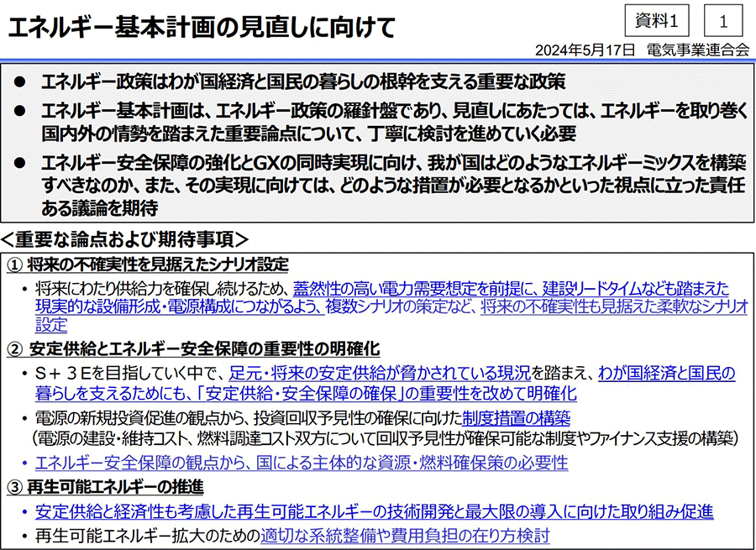Image resolution: width=756 pixels, height=550 pixels.
Task: Click line starting すべきなのか、また、その実現に向けては
Action: (x=394, y=186)
